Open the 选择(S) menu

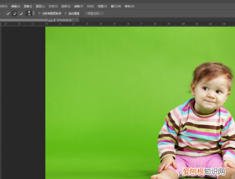(66, 7)
